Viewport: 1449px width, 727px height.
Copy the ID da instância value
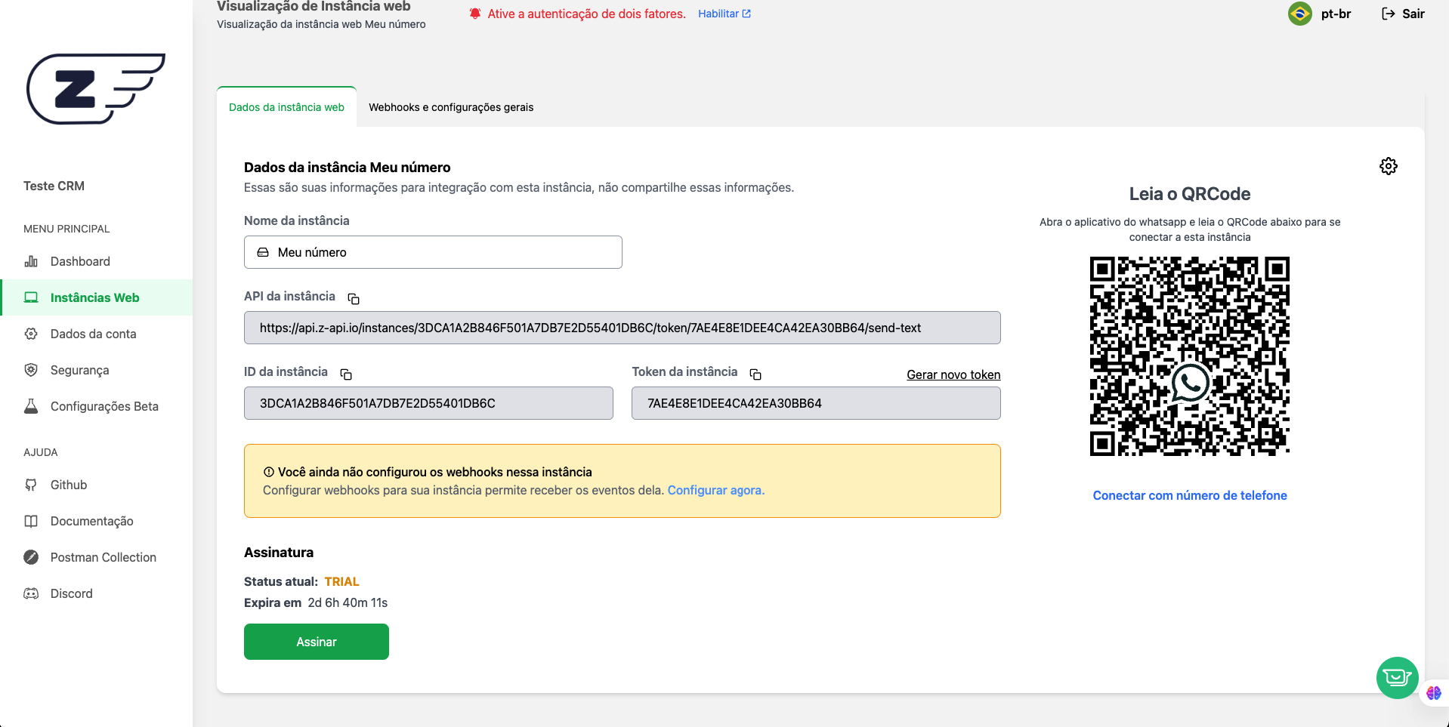coord(346,374)
